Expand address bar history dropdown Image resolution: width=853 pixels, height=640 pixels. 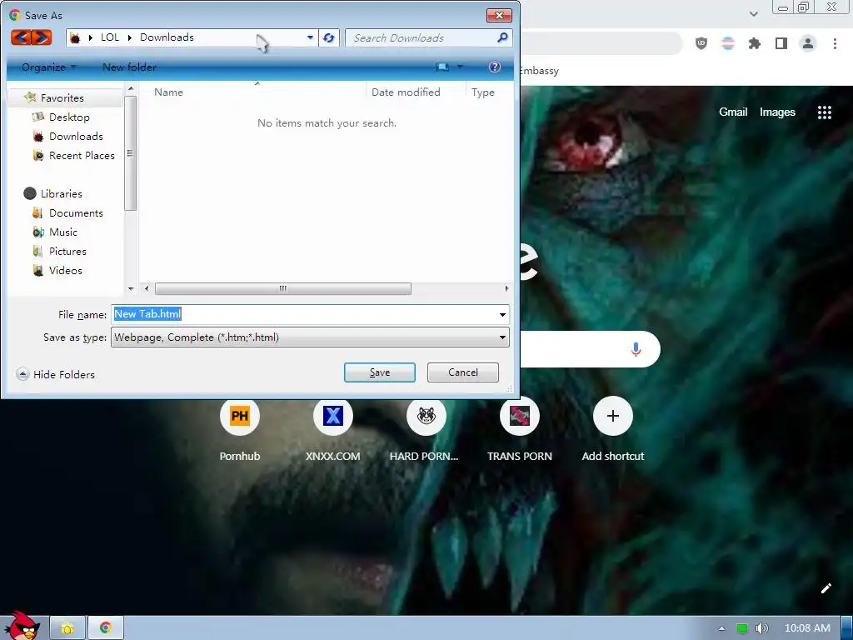[x=310, y=37]
